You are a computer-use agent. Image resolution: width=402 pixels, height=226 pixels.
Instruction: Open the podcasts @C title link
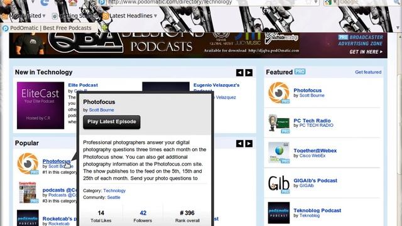pos(60,190)
